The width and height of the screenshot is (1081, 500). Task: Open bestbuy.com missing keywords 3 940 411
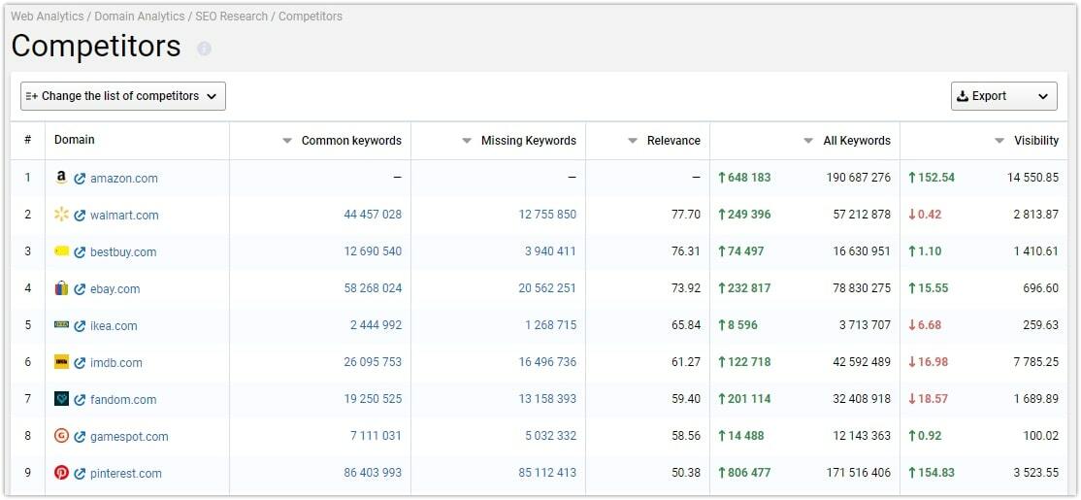(x=551, y=251)
